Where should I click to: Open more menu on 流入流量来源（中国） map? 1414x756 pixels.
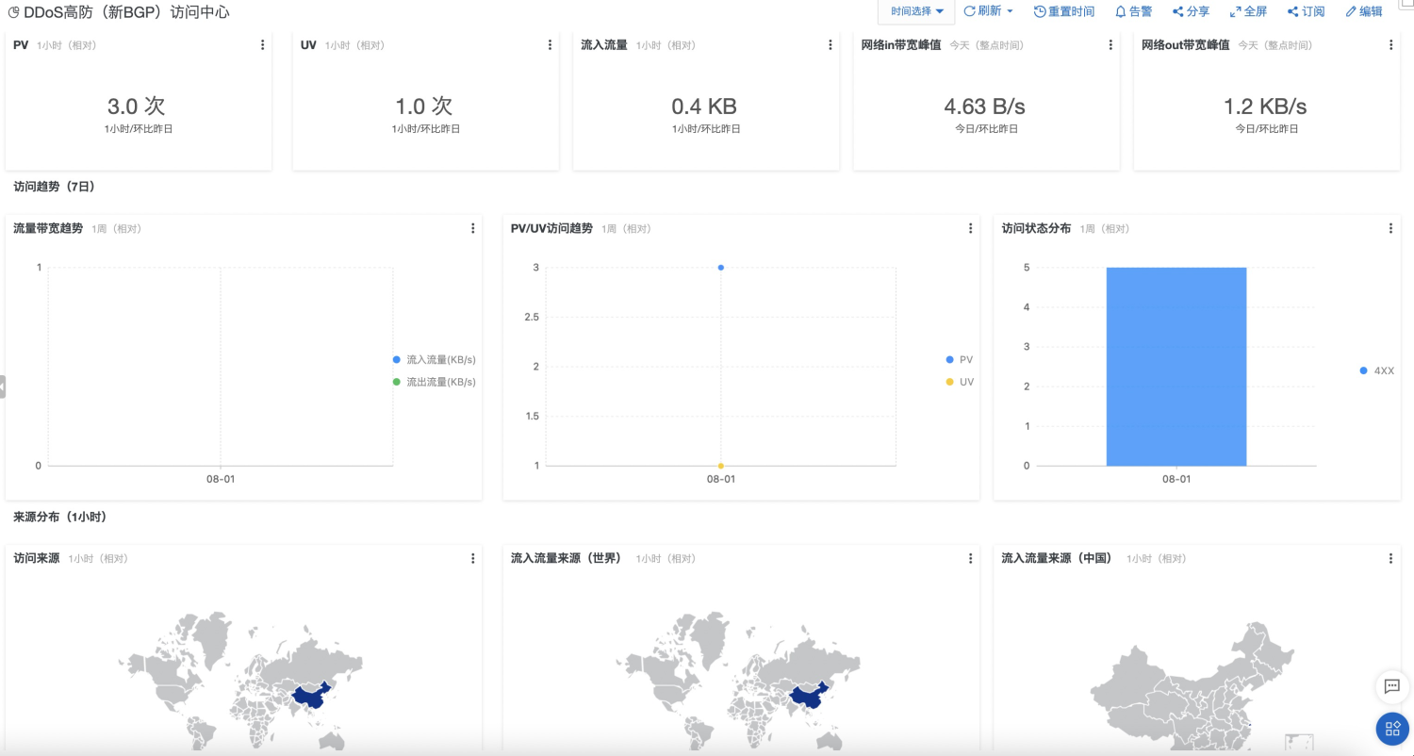[x=1390, y=558]
